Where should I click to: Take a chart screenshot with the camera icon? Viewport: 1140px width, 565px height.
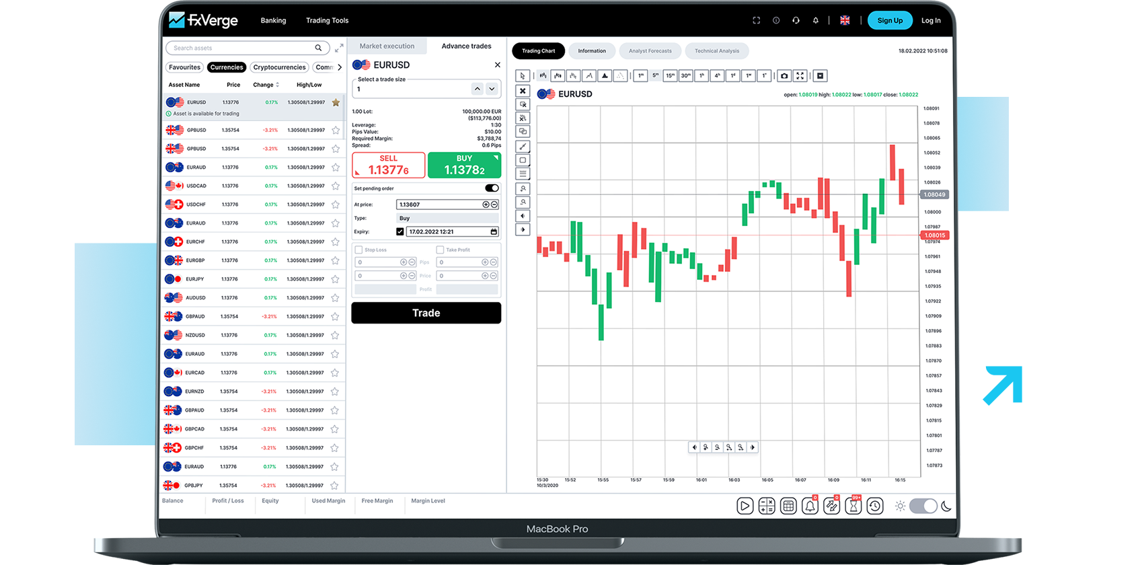[x=784, y=76]
